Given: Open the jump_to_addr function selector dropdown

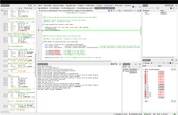Looking at the screenshot, I should [109, 11].
